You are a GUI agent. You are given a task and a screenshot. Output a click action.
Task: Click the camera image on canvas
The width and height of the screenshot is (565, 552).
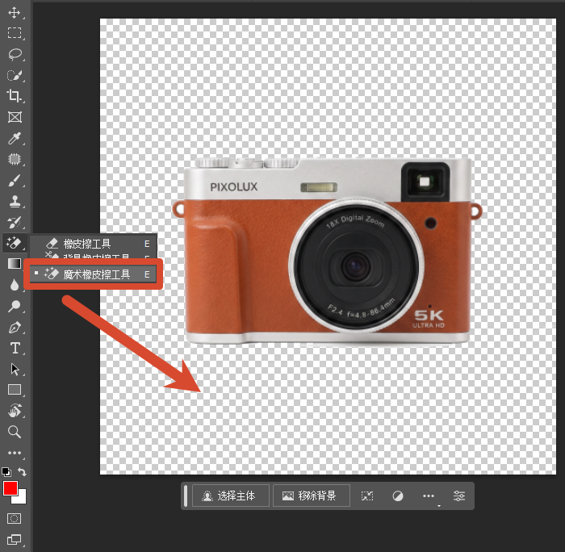(328, 250)
